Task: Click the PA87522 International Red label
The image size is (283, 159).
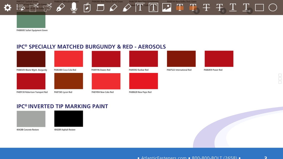Action: click(x=179, y=70)
